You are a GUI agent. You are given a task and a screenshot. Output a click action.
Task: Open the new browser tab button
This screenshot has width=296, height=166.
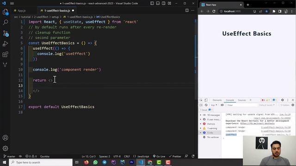[248, 5]
